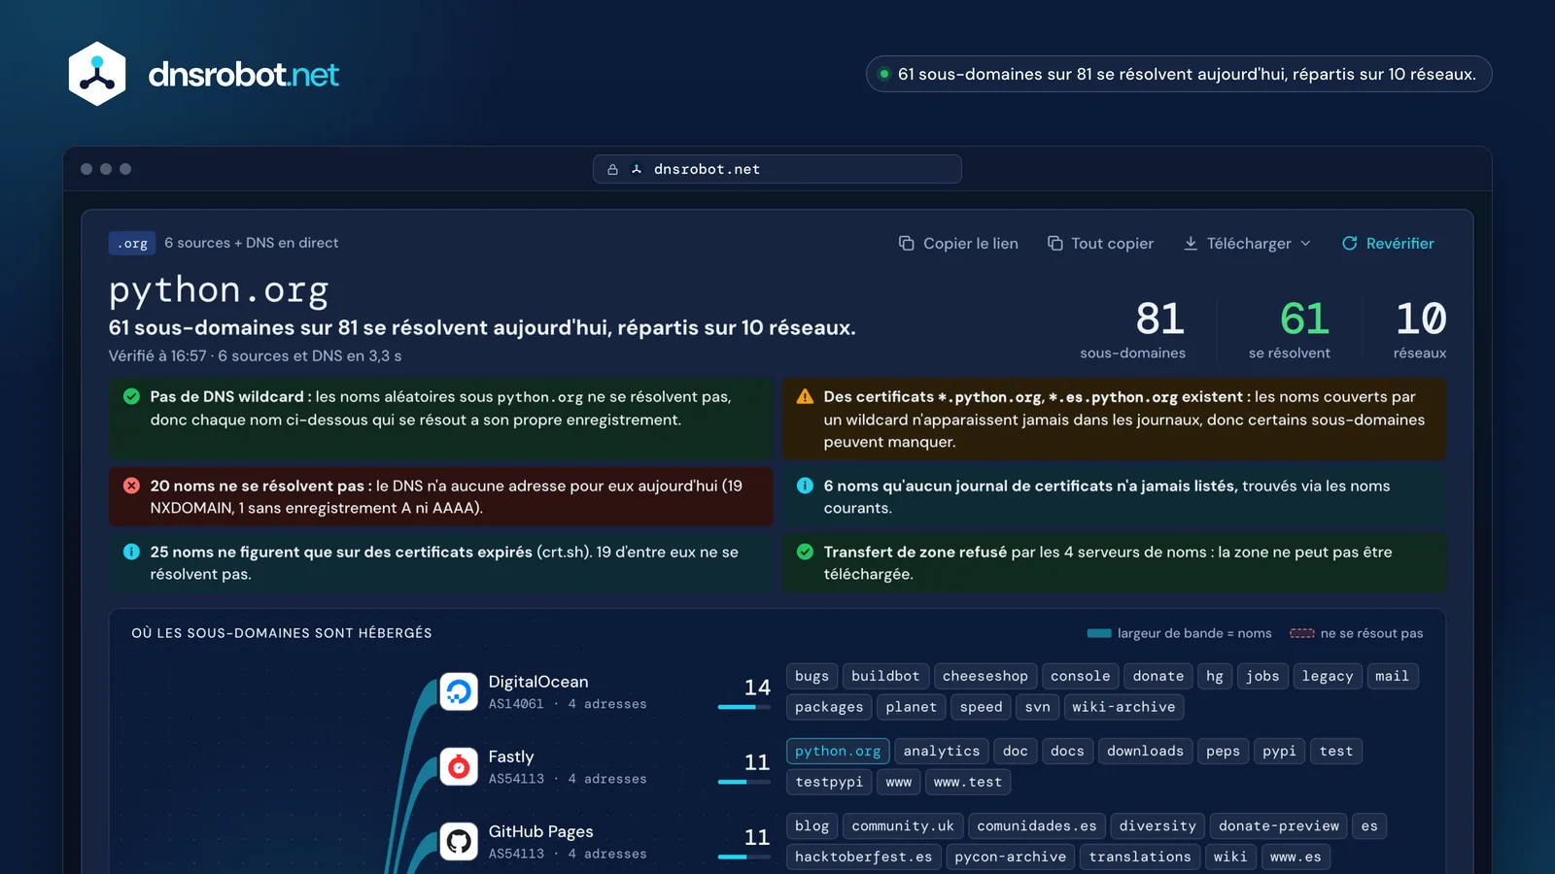Click the check icon beside 'Transfert de zone refusé'

click(x=805, y=552)
